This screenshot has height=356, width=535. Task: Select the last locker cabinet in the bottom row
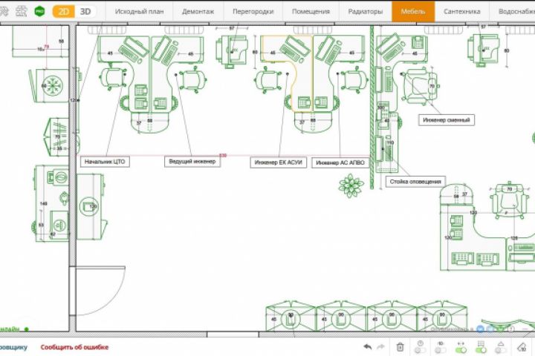442,317
